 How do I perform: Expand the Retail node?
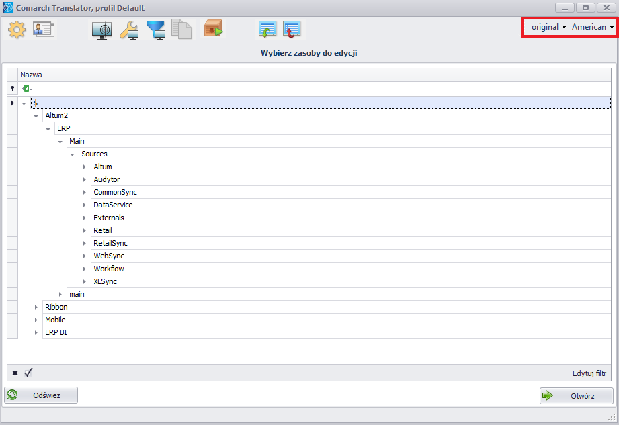(x=85, y=231)
